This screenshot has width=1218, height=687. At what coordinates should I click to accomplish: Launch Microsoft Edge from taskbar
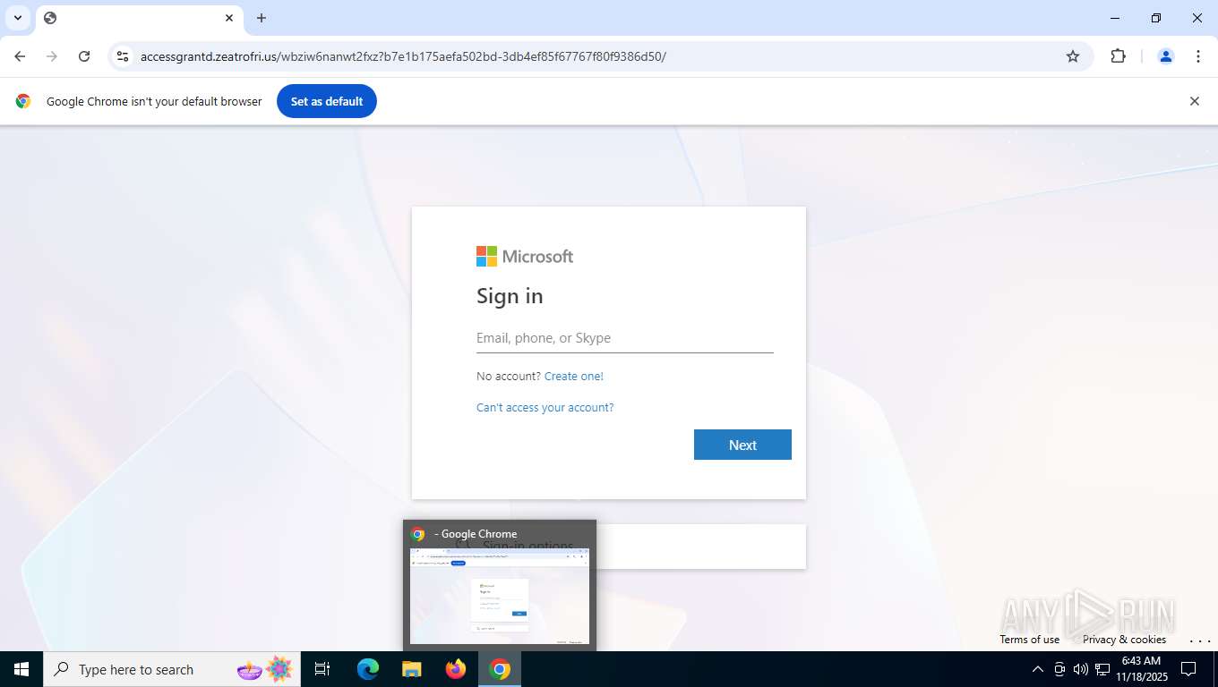tap(367, 669)
